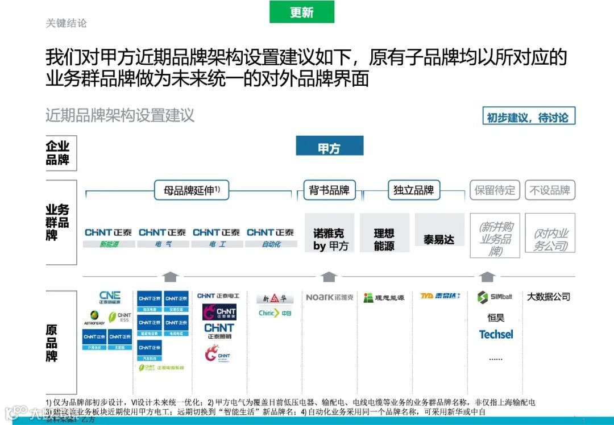The width and height of the screenshot is (614, 425).
Task: Click the CHNT 电线电缆 blue tile
Action: click(176, 326)
